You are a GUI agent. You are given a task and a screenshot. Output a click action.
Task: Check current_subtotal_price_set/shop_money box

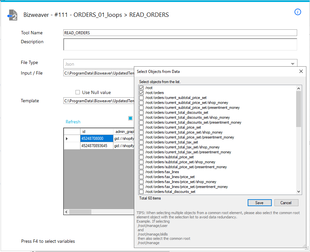click(x=141, y=103)
